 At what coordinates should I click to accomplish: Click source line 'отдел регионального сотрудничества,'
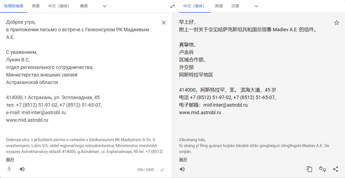point(50,67)
